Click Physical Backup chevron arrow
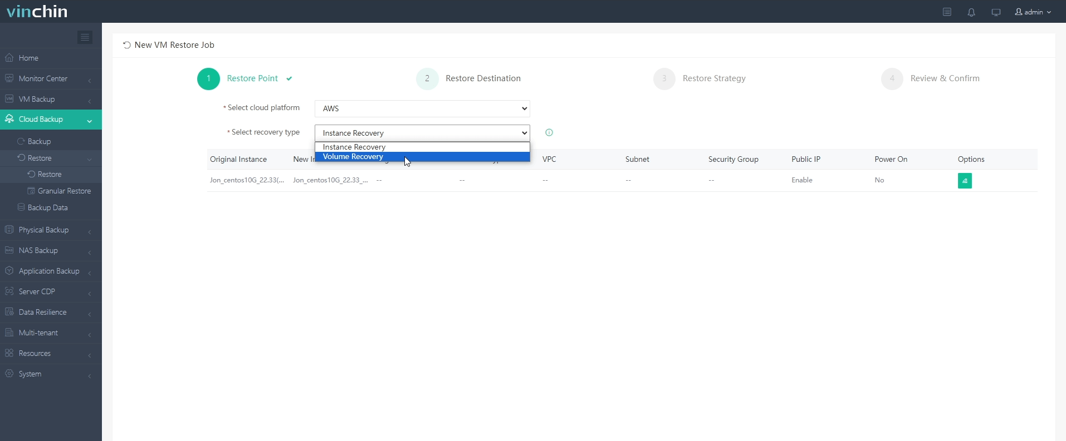This screenshot has height=441, width=1066. coord(90,231)
